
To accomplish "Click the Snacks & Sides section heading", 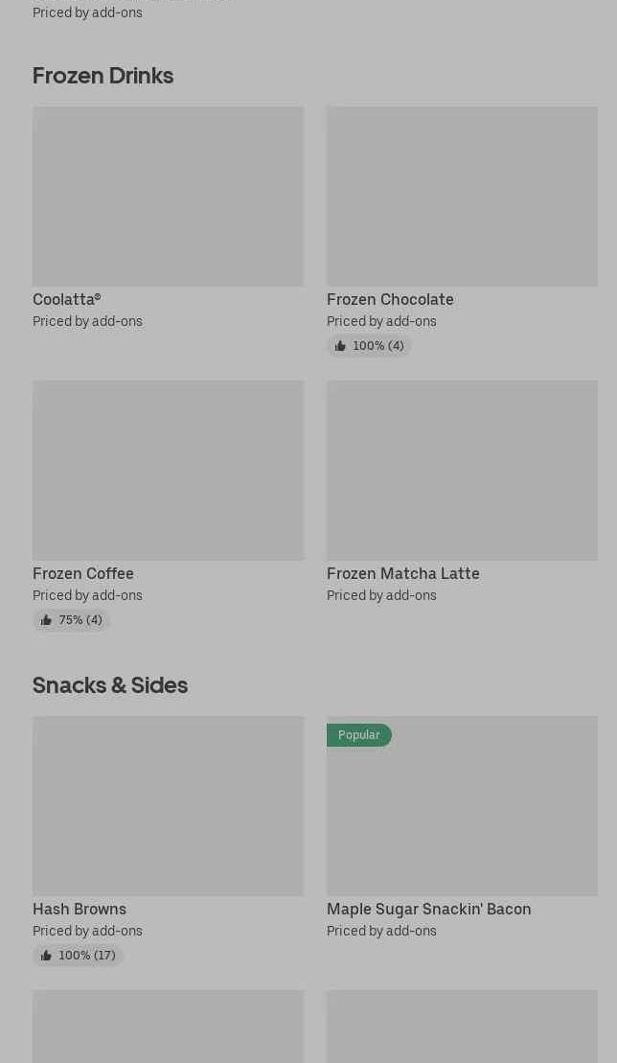I will coord(110,685).
